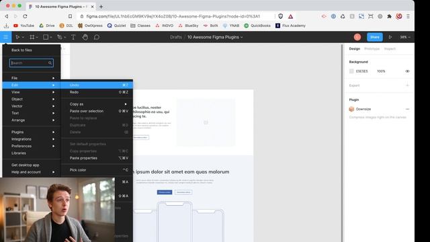Open the Quizlet bookmark

[x=116, y=26]
